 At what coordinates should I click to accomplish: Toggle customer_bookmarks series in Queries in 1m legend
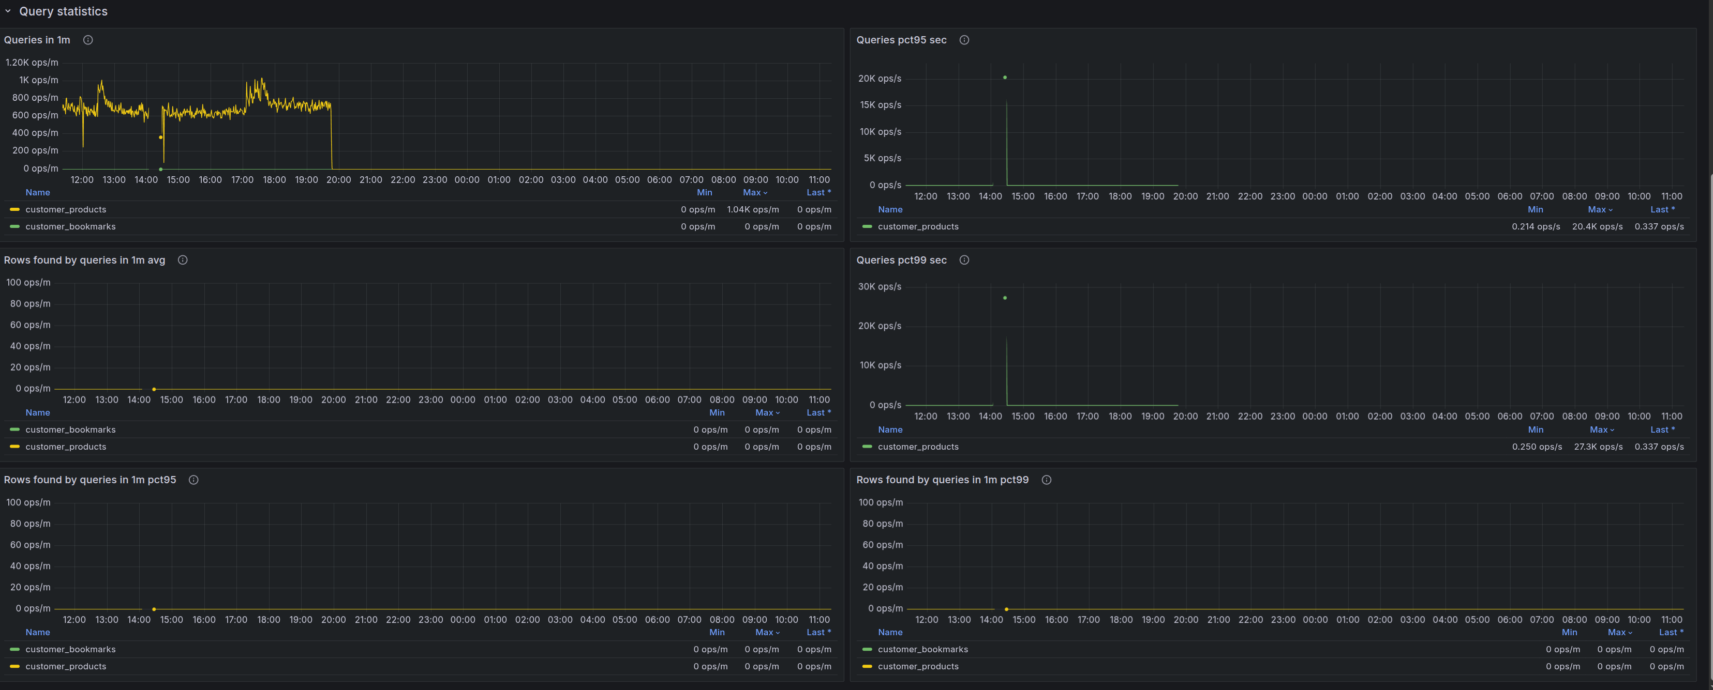tap(70, 227)
